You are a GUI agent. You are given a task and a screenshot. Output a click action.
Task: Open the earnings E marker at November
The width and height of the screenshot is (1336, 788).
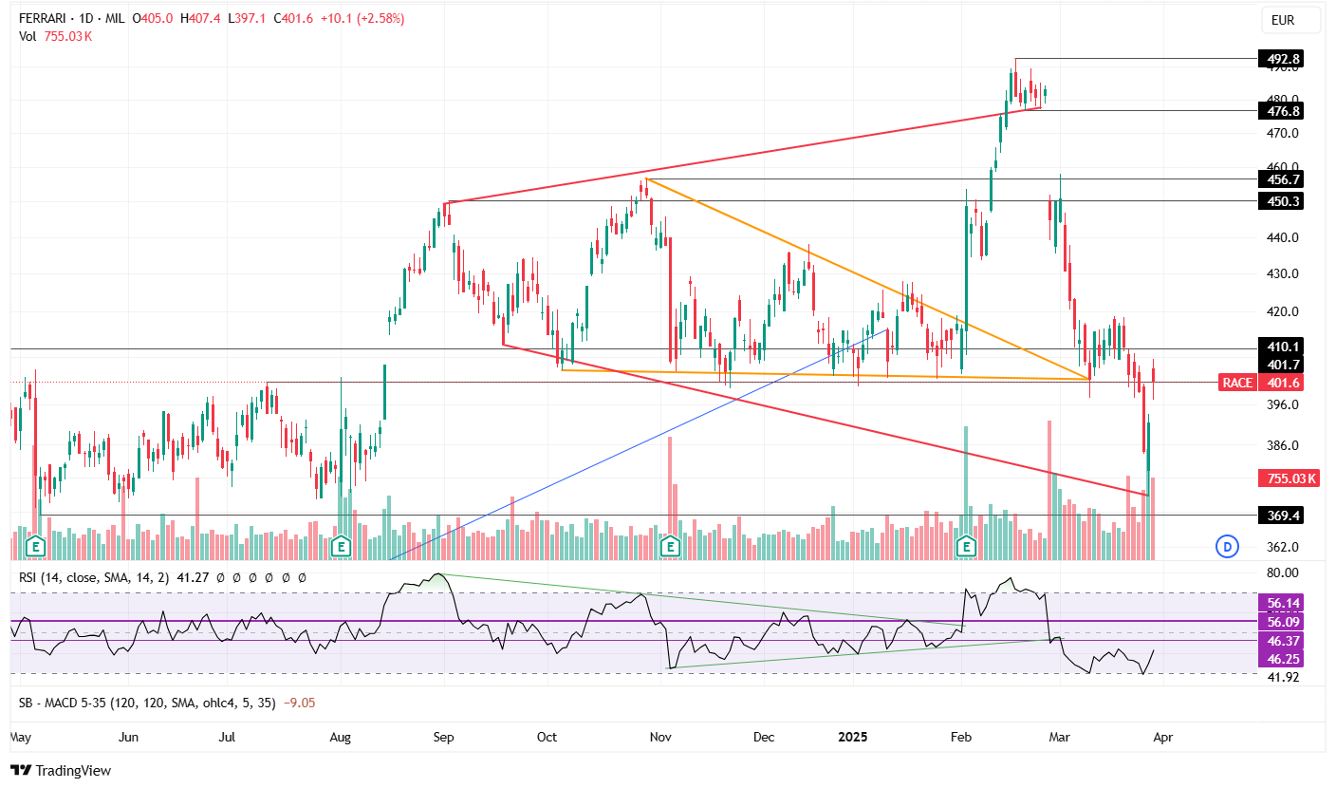click(670, 546)
